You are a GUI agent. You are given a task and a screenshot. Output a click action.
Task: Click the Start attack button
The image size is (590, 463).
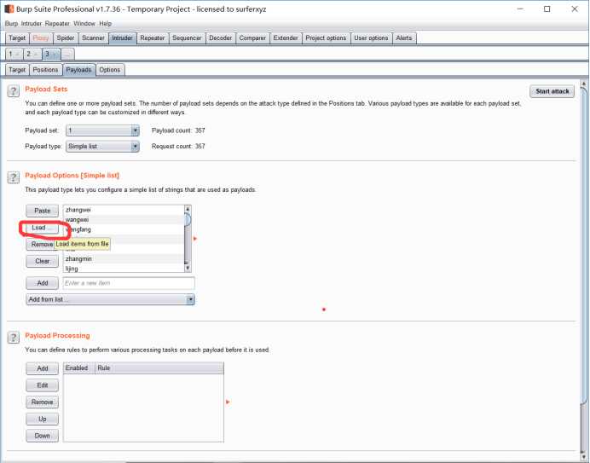coord(552,91)
